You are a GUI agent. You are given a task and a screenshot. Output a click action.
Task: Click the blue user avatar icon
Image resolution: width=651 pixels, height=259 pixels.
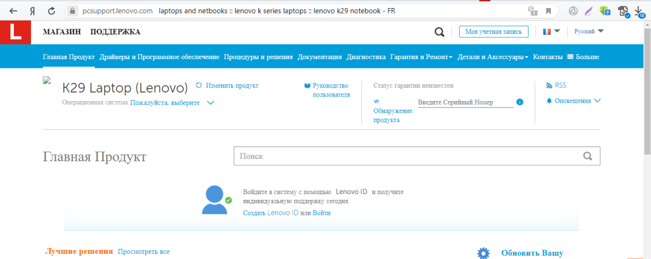216,200
